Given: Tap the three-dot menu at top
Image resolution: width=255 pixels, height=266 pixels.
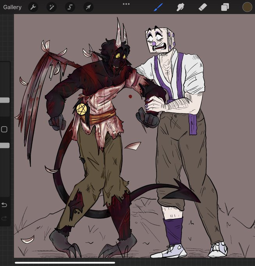Looking at the screenshot, I should 126,4.
